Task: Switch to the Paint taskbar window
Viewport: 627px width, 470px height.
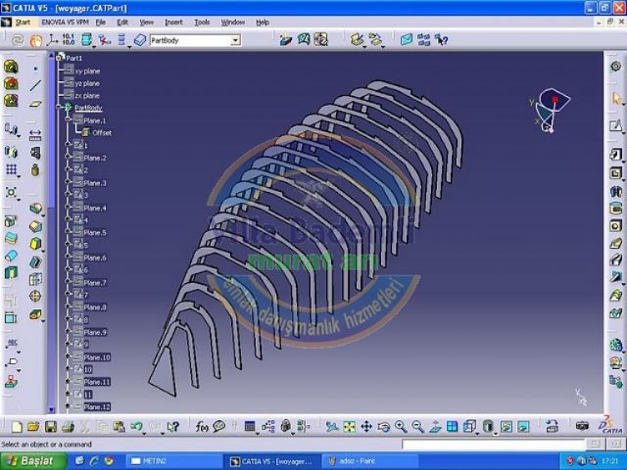Action: pyautogui.click(x=370, y=461)
